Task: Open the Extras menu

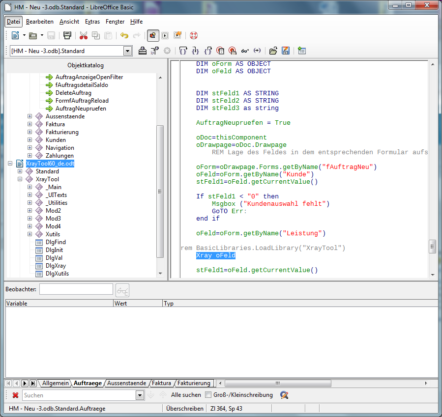Action: click(92, 21)
